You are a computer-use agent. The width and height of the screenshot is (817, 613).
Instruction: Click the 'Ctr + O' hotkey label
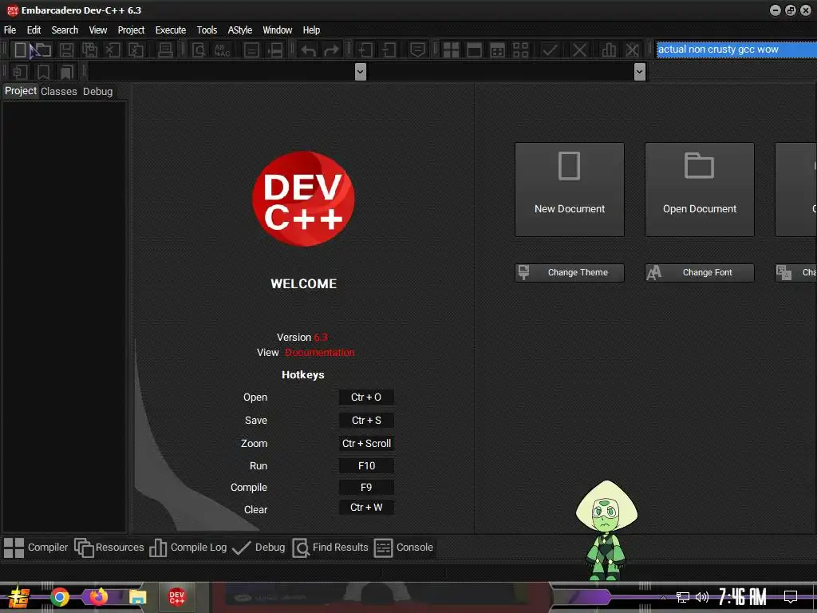tap(366, 397)
